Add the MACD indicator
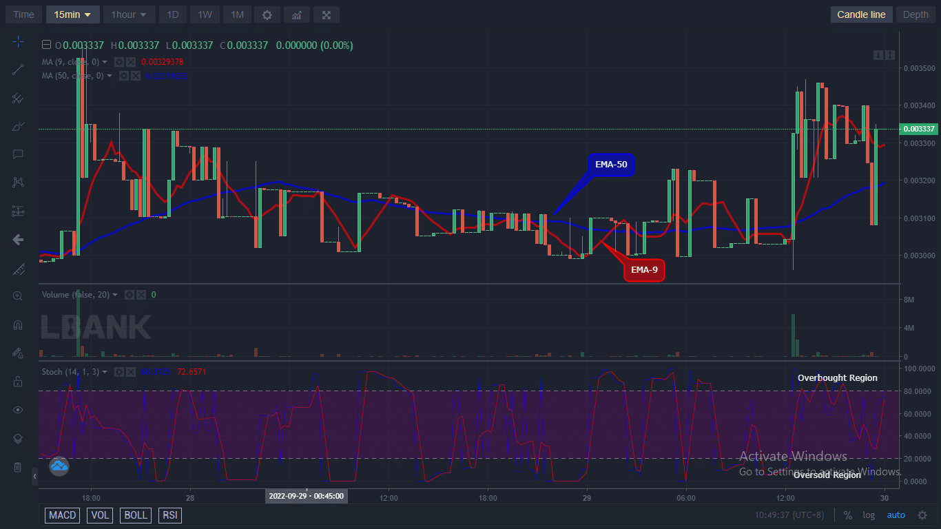 63,515
